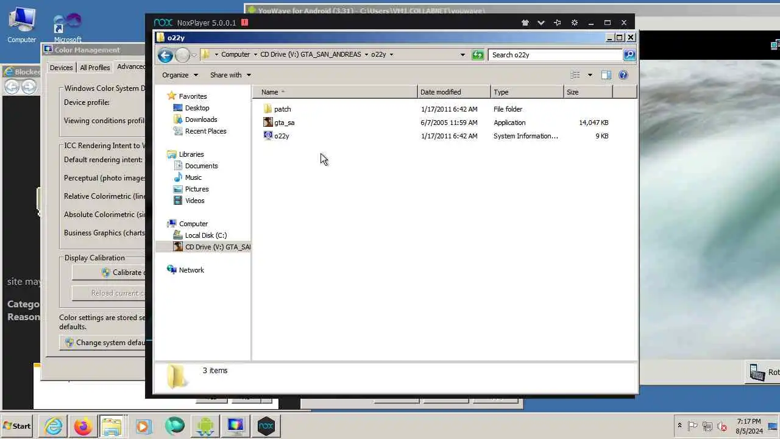This screenshot has width=780, height=439.
Task: Open the recent pages dropdown beside Forward
Action: 194,55
